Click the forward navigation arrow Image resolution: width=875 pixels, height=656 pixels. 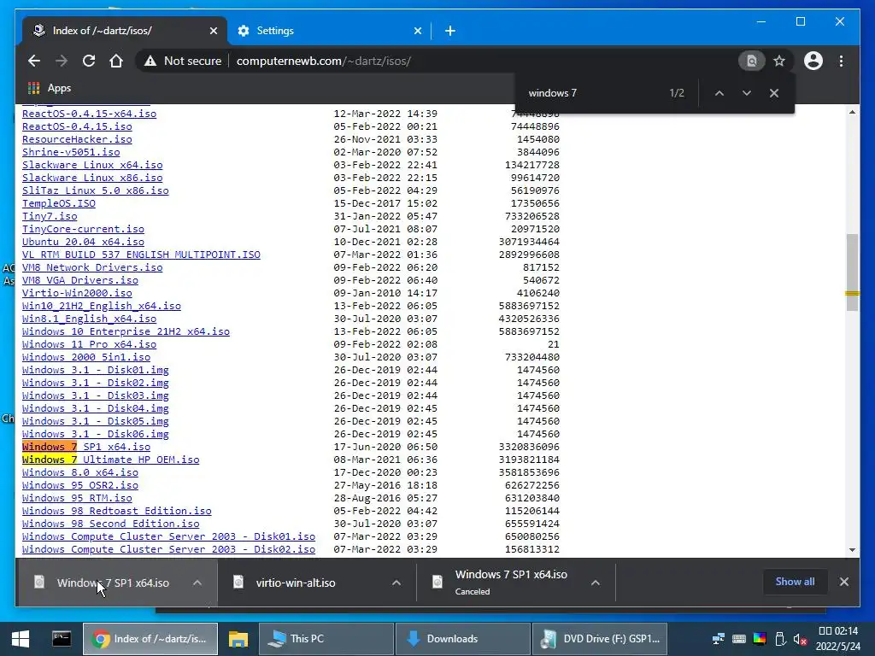(x=62, y=61)
